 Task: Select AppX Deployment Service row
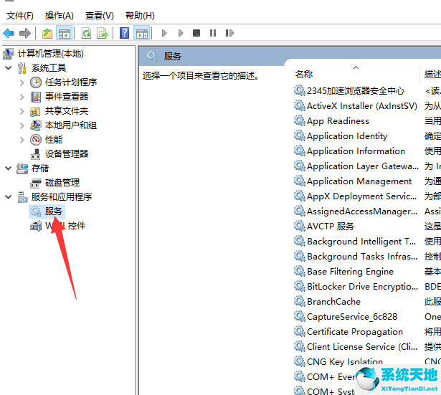tap(361, 196)
